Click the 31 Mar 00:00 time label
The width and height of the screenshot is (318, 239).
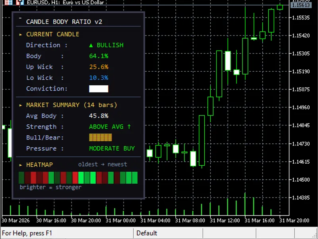click(x=121, y=221)
